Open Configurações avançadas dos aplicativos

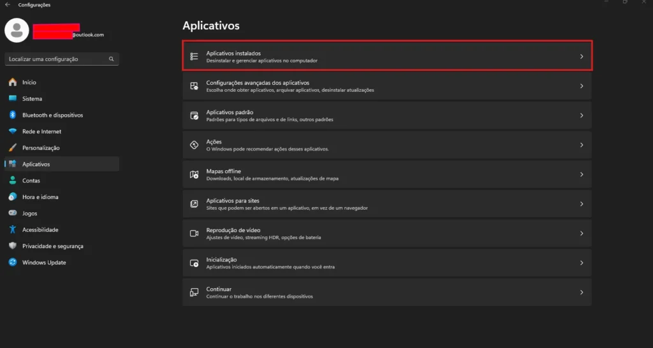coord(387,86)
